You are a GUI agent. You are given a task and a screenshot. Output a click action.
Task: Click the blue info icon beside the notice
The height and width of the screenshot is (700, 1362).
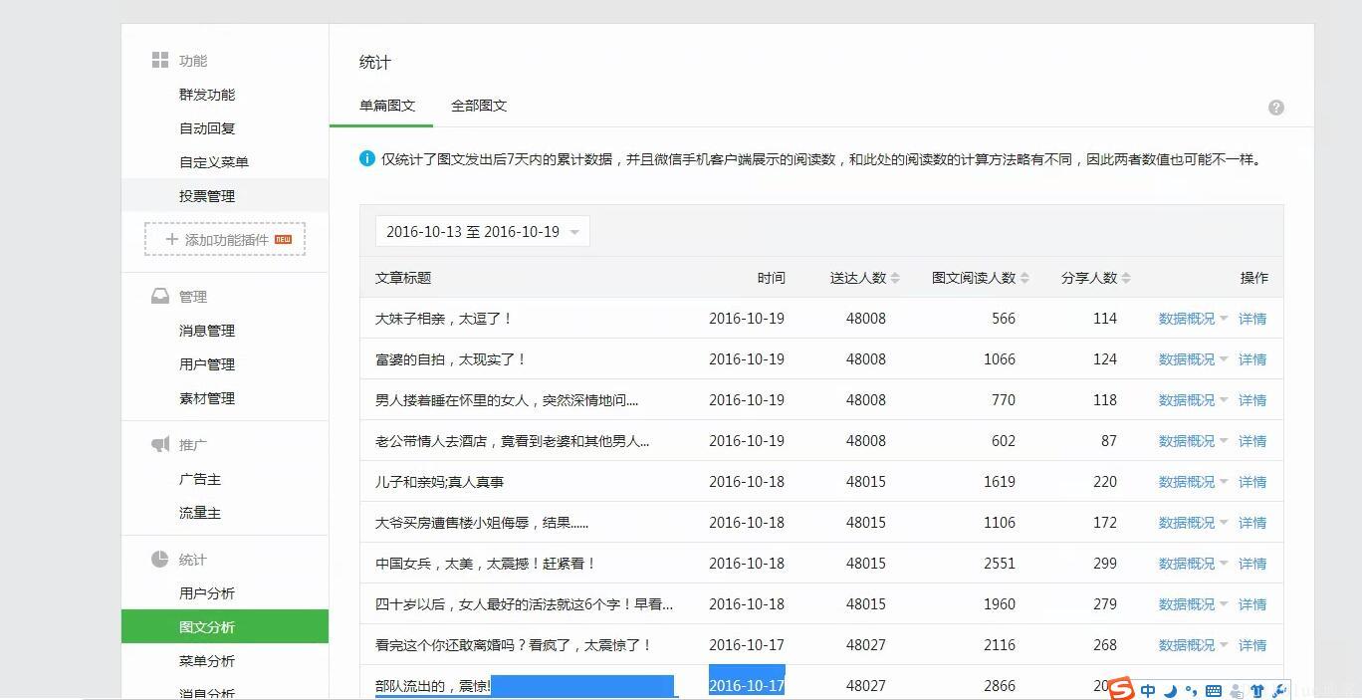coord(367,158)
